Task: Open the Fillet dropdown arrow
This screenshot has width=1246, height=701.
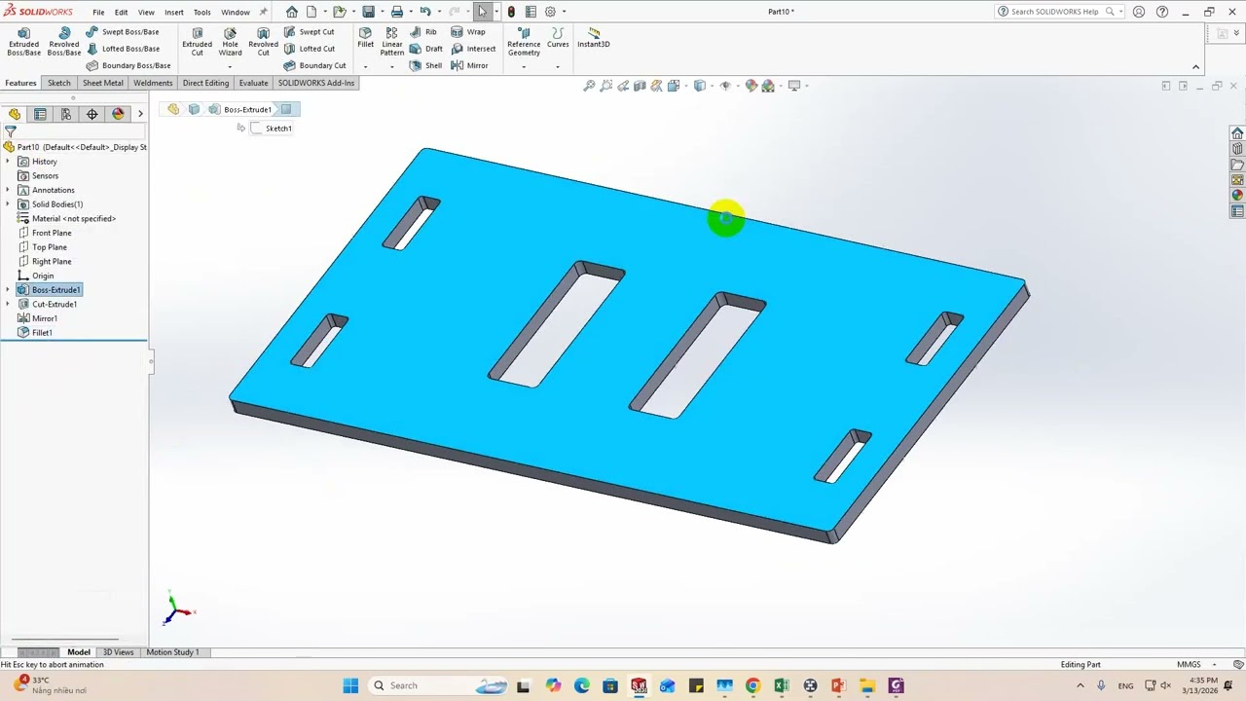Action: point(365,66)
